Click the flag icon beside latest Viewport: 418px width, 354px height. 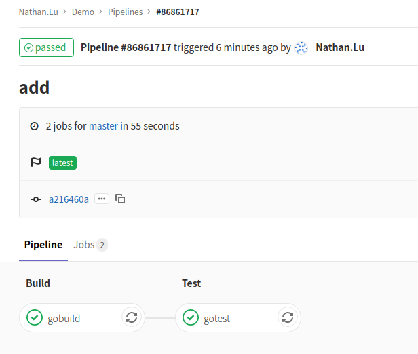36,163
